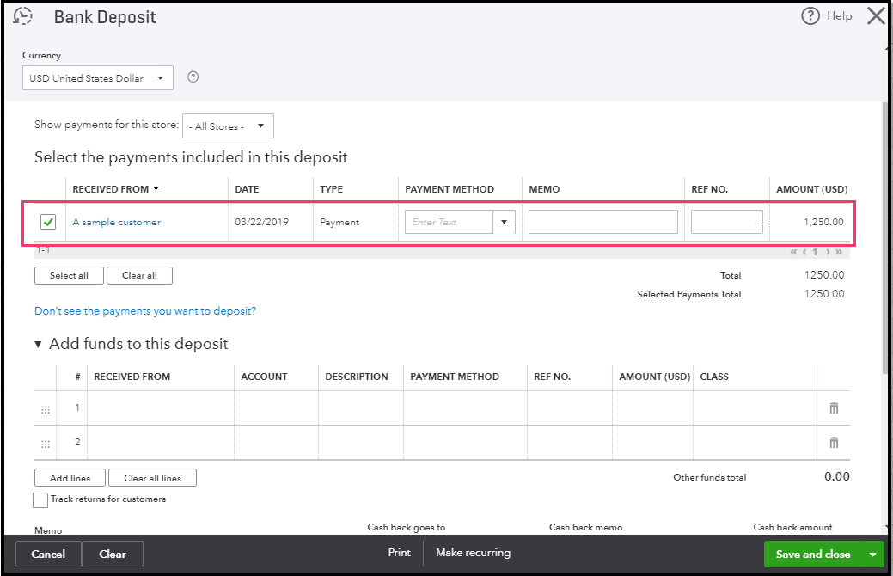893x576 pixels.
Task: Select Print from the footer menu
Action: coord(399,554)
